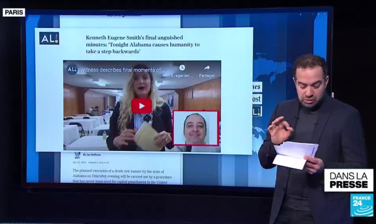The height and width of the screenshot is (224, 376).
Task: Click the partly hidden 'nes' newspaper tile
Action: (257, 87)
